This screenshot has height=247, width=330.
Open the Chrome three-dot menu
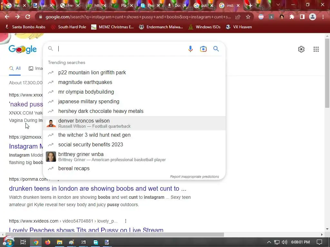coord(323,17)
